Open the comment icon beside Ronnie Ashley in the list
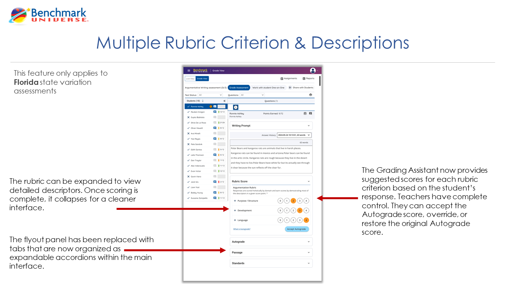505x284 pixels. click(215, 106)
